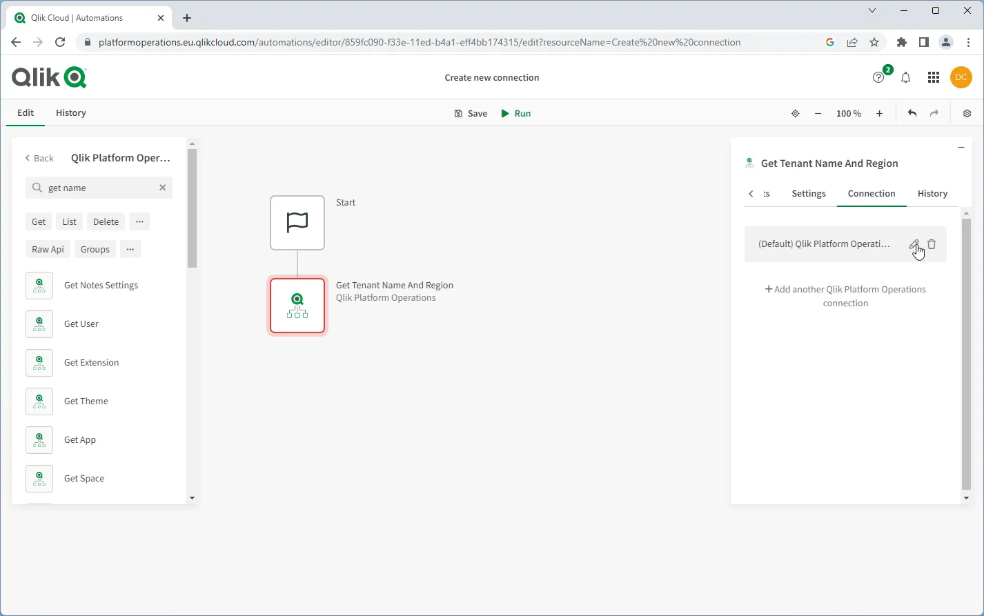Zoom in with the plus control
Screen dimensions: 984x616
point(879,113)
